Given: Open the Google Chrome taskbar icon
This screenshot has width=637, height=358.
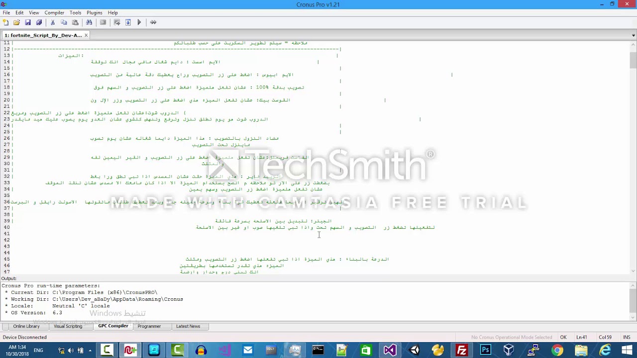Looking at the screenshot, I should tap(557, 350).
